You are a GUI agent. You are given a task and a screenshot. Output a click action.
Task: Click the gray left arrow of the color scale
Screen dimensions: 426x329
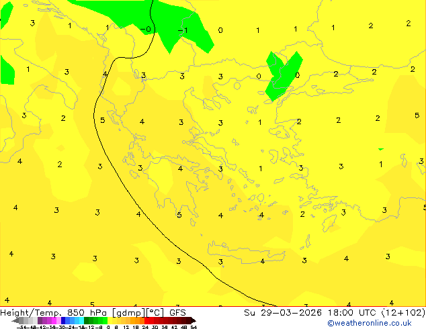click(15, 320)
